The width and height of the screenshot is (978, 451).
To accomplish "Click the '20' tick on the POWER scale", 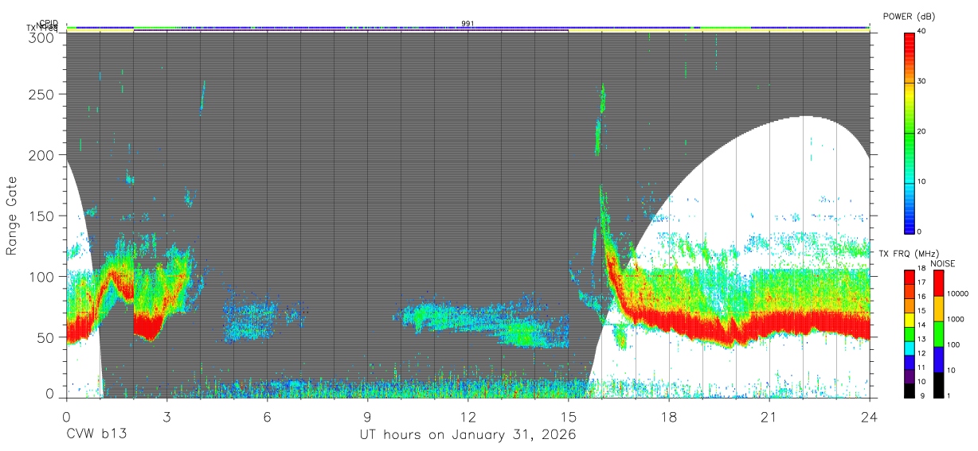I will (x=921, y=131).
